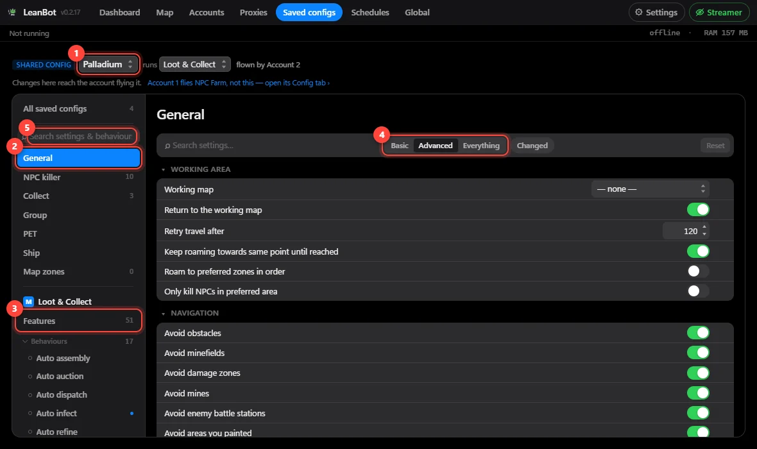Viewport: 757px width, 449px height.
Task: Open the Working map dropdown
Action: pos(651,189)
